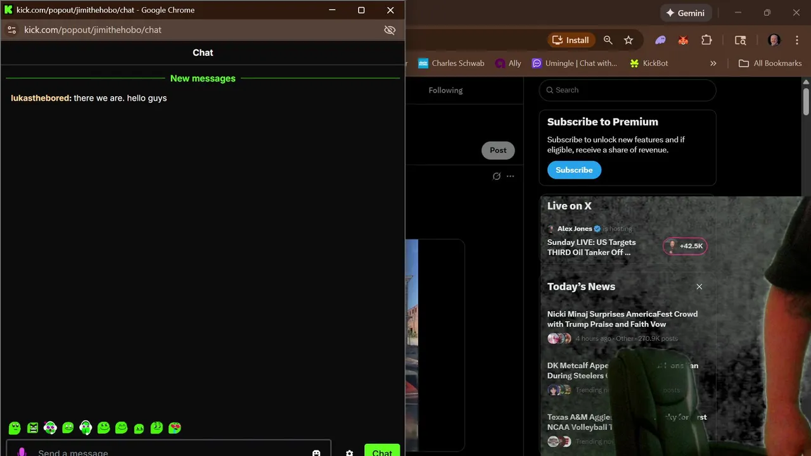
Task: Insert the heart-eyes green emote
Action: pyautogui.click(x=174, y=428)
